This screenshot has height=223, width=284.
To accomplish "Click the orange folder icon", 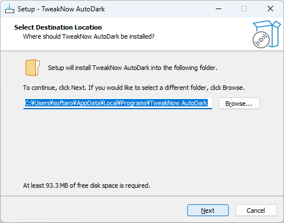I will click(x=32, y=68).
